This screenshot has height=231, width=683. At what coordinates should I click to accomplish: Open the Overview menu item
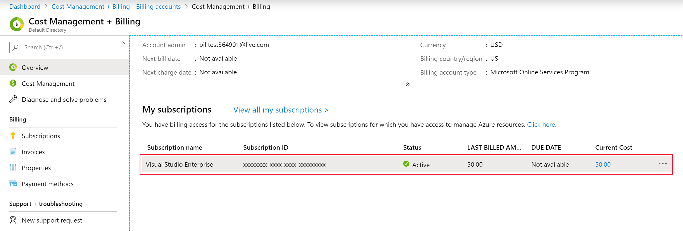coord(65,67)
